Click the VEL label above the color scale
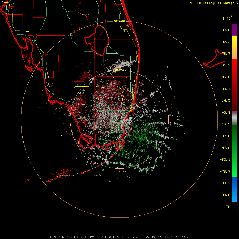Screen dimensions: 239x239 coord(233,16)
